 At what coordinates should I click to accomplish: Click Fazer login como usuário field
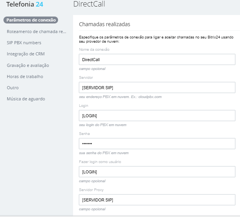click(157, 171)
